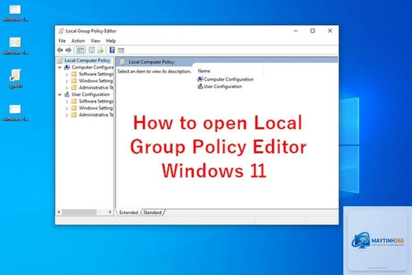Collapse the Computer Configuration tree node
Image resolution: width=412 pixels, height=275 pixels.
pyautogui.click(x=60, y=67)
